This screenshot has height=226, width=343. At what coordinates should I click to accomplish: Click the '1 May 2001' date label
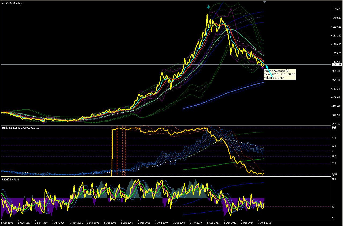point(76,223)
